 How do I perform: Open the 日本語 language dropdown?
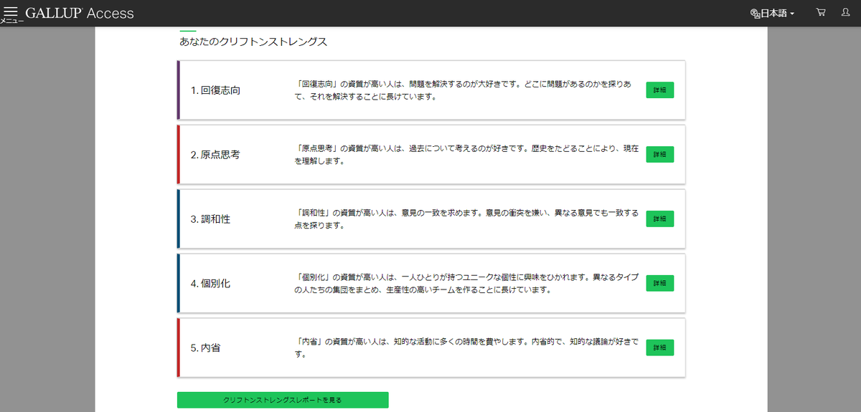coord(772,14)
